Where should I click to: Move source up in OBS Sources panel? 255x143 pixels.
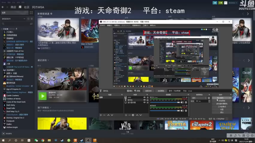(137, 115)
